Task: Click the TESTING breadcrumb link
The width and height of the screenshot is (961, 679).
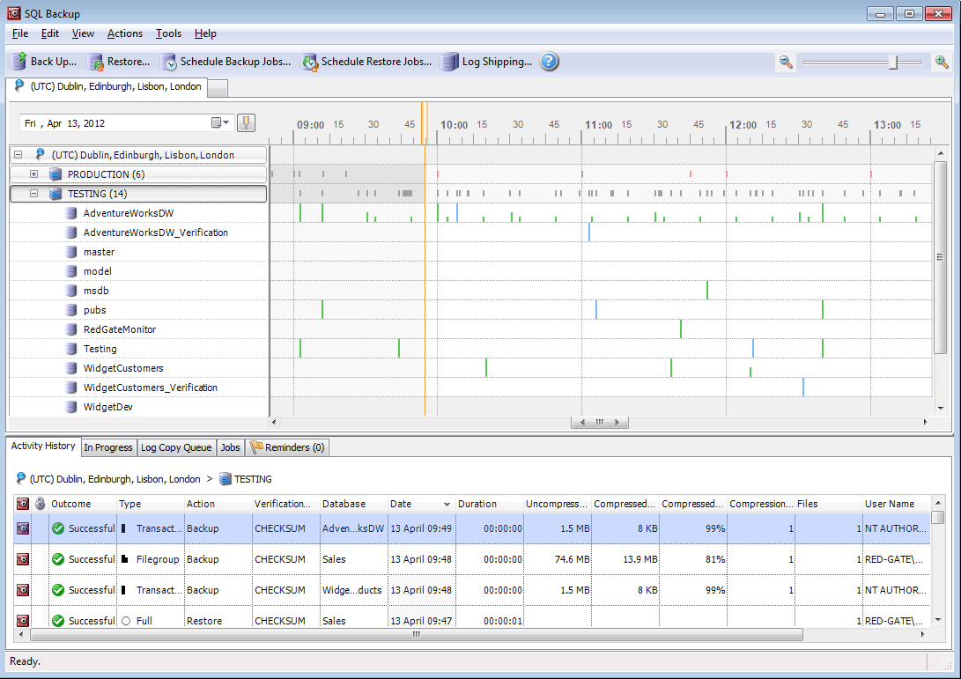Action: (252, 479)
